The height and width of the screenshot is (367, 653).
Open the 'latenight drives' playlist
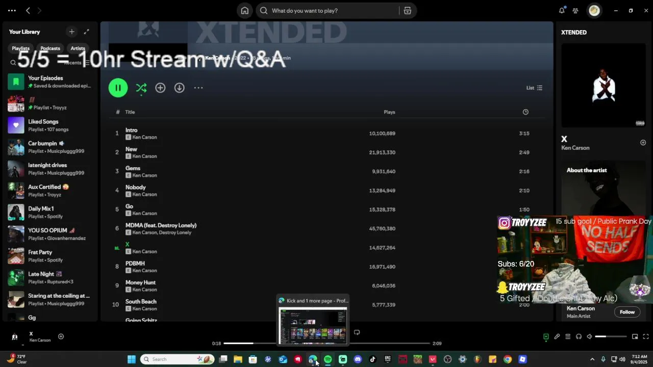pos(50,169)
